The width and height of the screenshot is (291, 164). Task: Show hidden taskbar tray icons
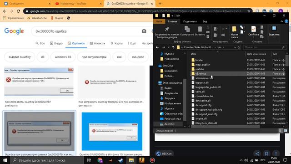click(x=241, y=160)
